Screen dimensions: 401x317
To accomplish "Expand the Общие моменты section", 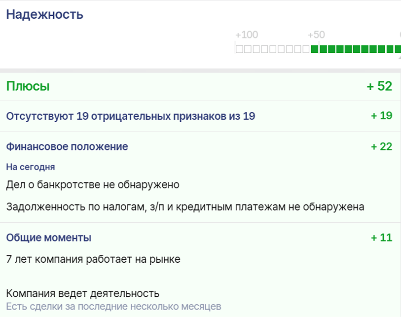I will (x=49, y=238).
